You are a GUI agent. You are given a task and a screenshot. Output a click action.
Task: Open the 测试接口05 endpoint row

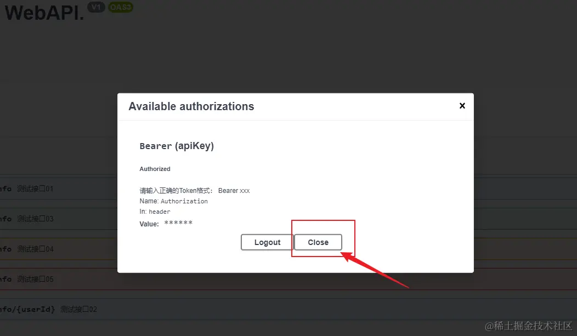pyautogui.click(x=59, y=279)
